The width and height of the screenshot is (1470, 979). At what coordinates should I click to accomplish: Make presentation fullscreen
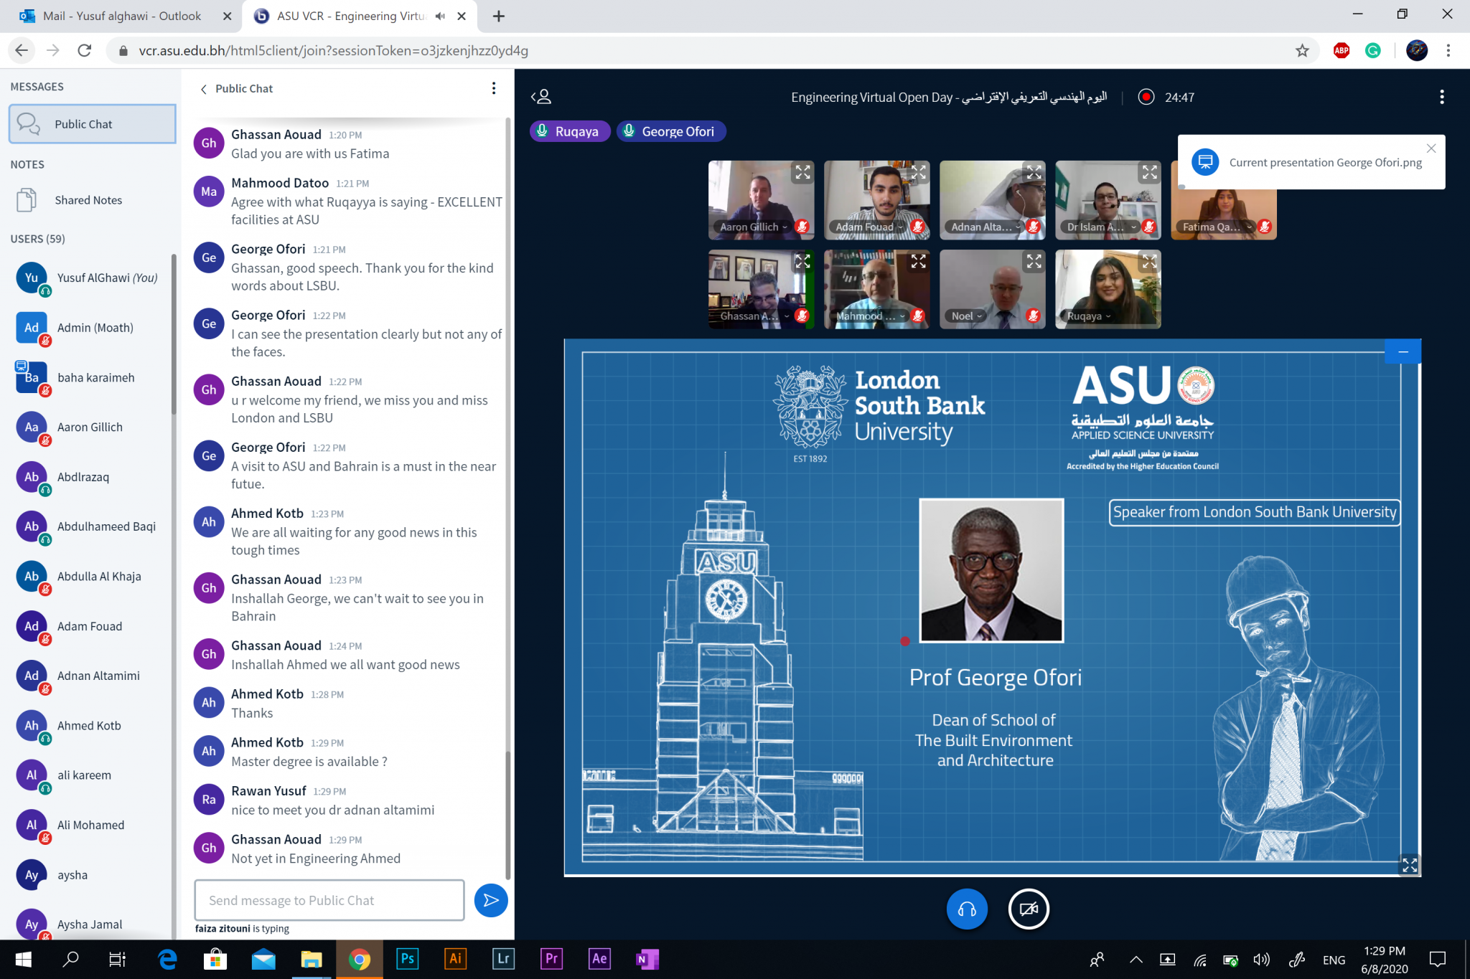coord(1410,865)
